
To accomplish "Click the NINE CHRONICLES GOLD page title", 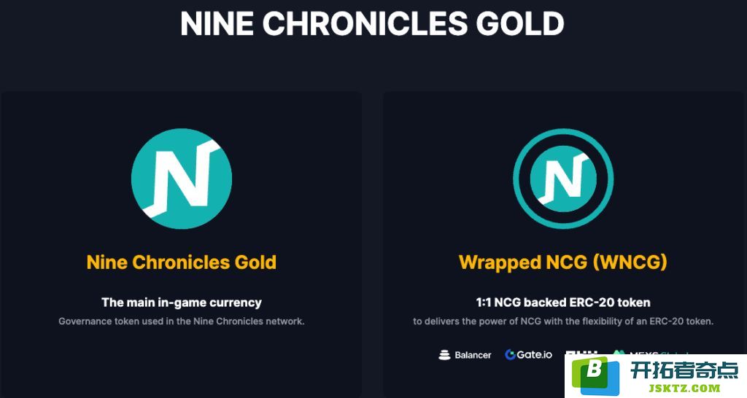I will click(373, 23).
